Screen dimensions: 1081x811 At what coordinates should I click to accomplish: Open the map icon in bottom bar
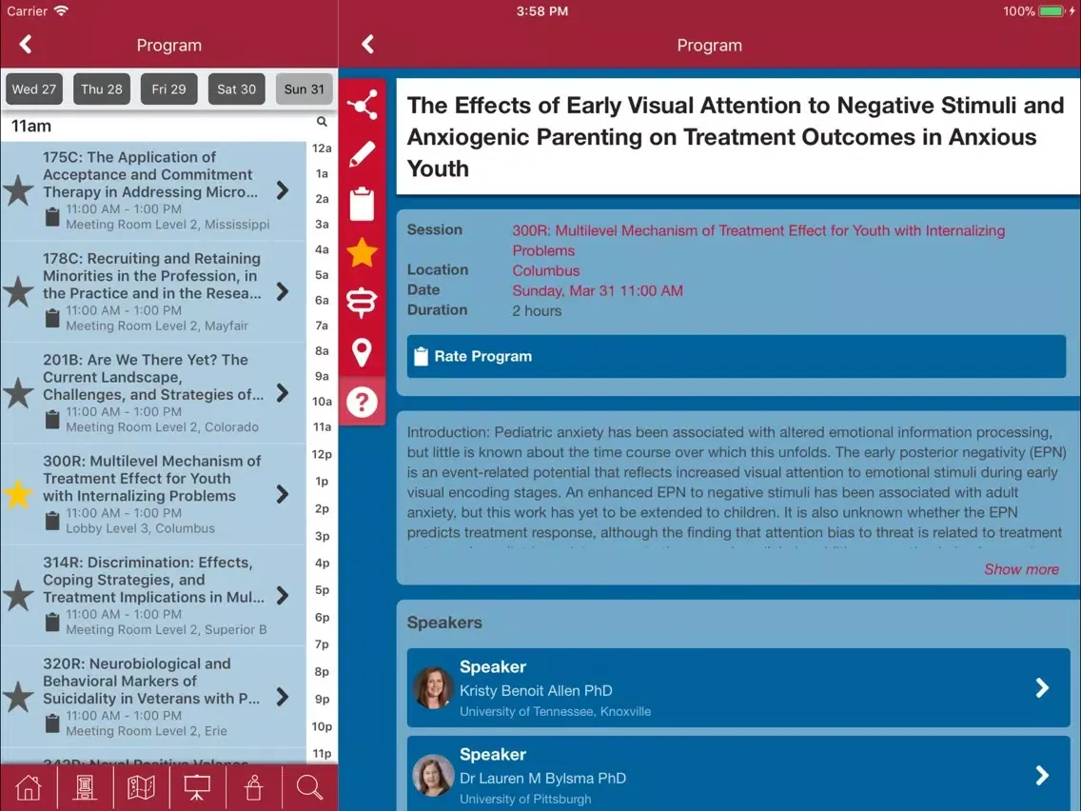[x=141, y=788]
